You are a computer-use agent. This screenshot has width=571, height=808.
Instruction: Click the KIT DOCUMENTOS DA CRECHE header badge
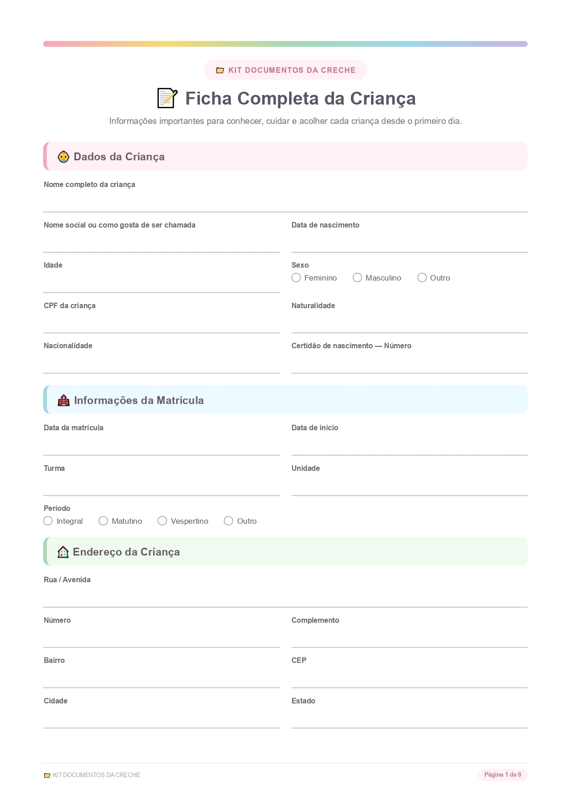pyautogui.click(x=285, y=70)
